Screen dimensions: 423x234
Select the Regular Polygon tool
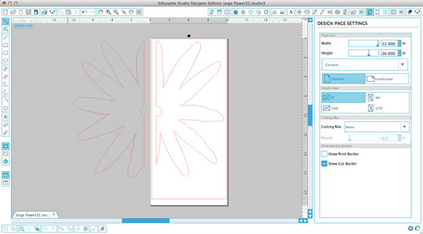tap(5, 108)
